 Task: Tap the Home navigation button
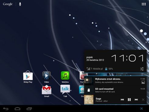pyautogui.click(x=17, y=109)
